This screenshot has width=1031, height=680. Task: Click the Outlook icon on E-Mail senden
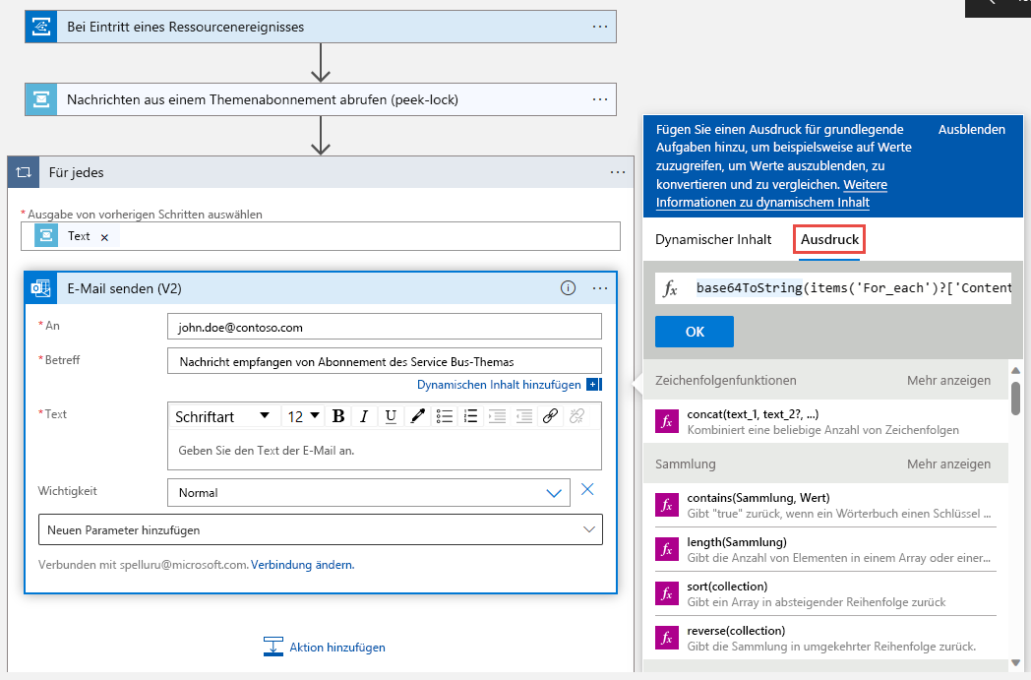point(40,288)
